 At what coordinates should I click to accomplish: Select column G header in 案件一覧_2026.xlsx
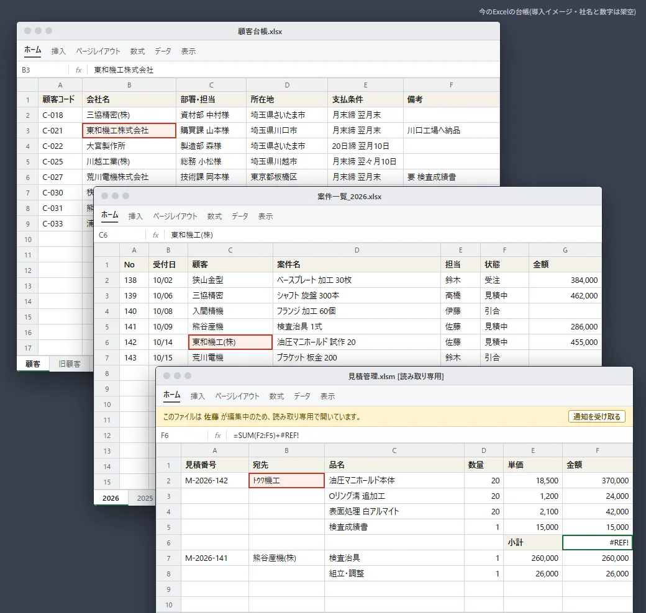point(565,250)
